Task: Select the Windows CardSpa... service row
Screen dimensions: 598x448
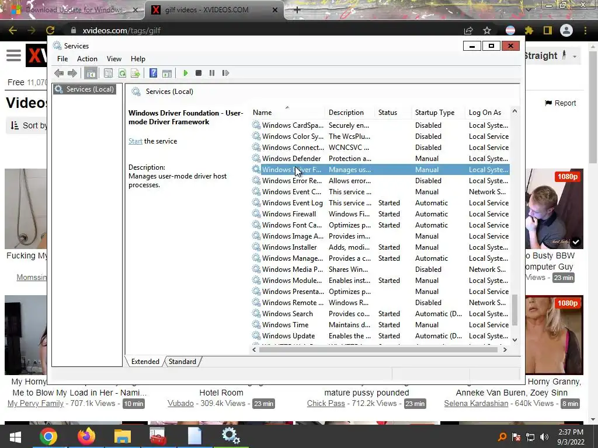Action: click(381, 125)
